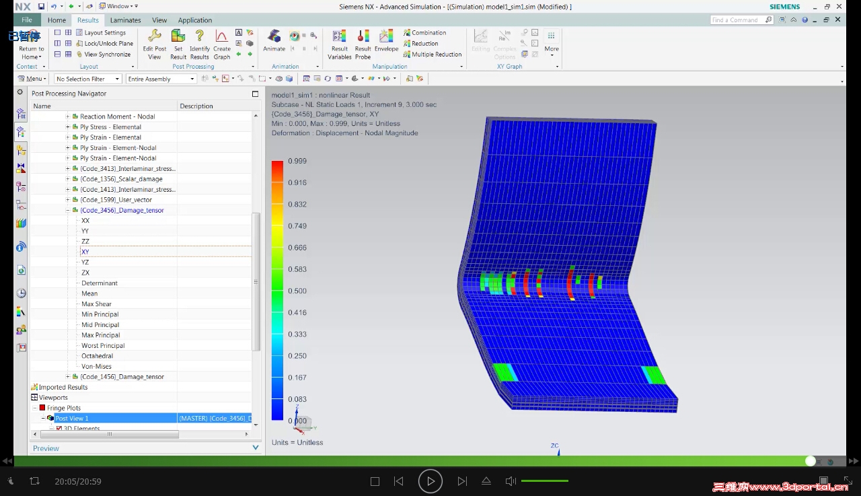Expand the {Code_1356}_Scalar_damage node
The height and width of the screenshot is (496, 861).
[67, 179]
